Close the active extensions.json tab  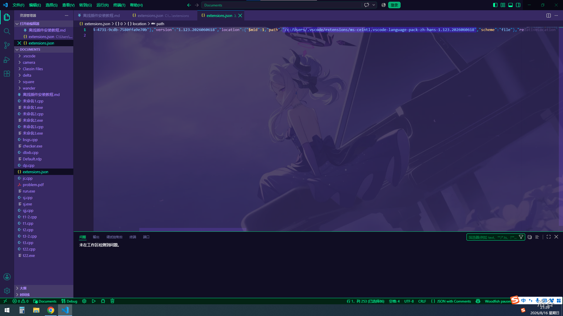[240, 16]
